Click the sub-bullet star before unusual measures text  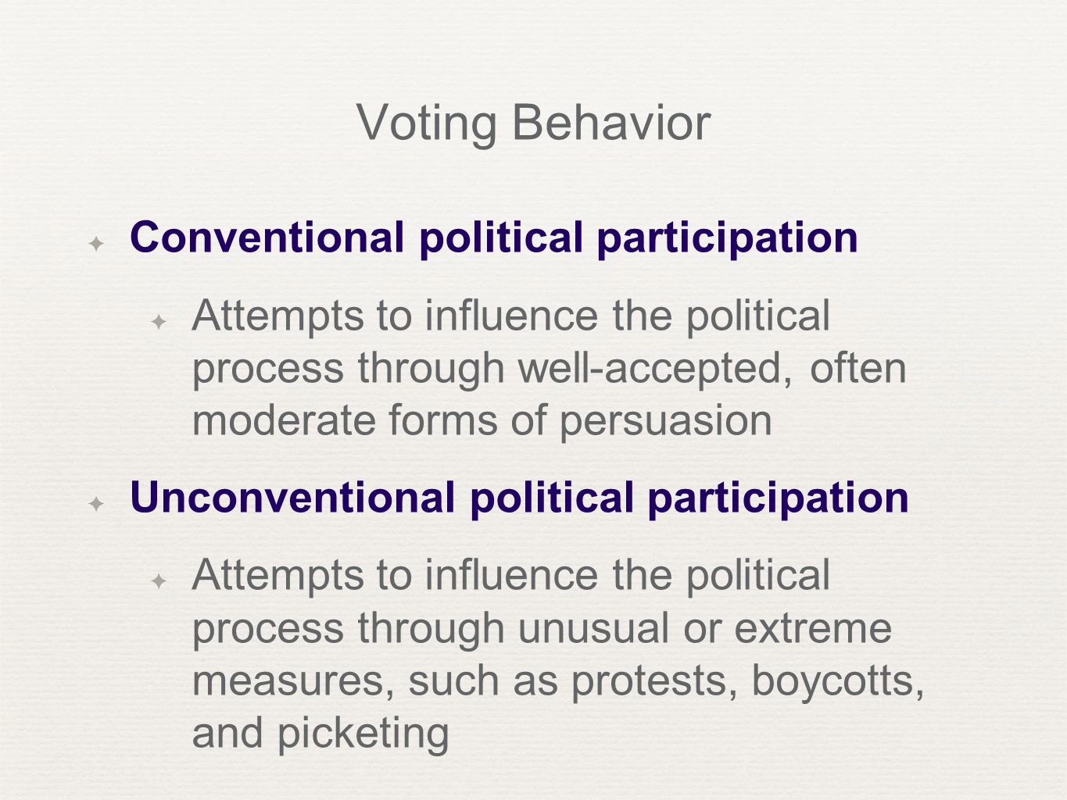pos(159,580)
